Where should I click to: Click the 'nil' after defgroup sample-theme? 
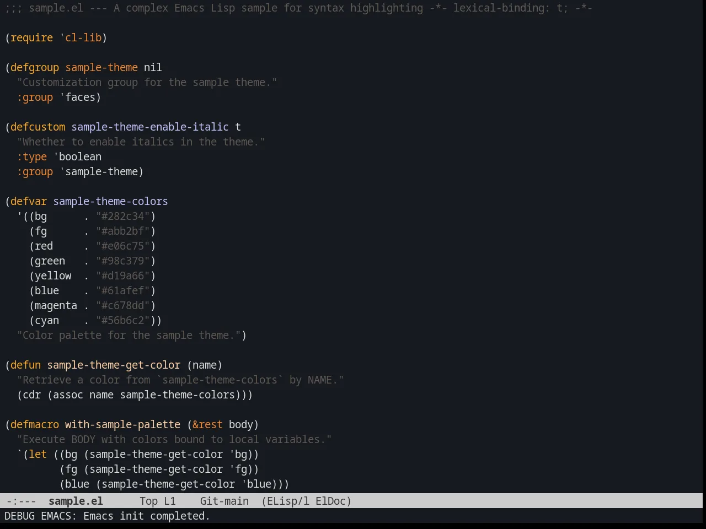click(153, 67)
